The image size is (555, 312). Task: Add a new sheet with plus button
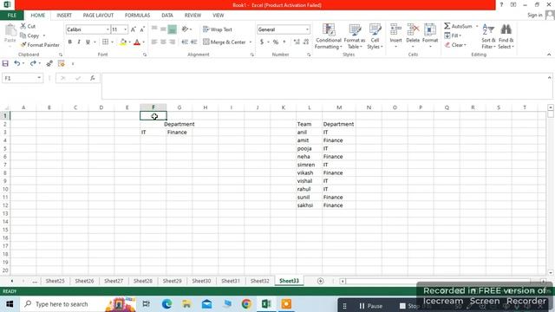coord(320,281)
